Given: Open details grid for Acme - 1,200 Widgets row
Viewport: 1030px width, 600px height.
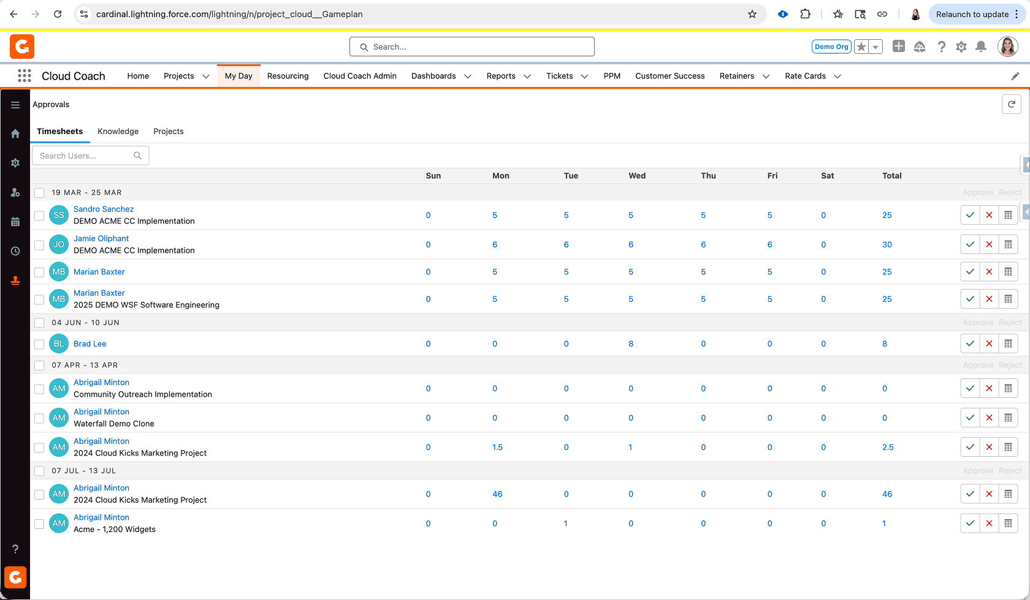Looking at the screenshot, I should 1008,523.
